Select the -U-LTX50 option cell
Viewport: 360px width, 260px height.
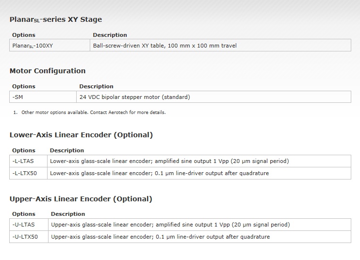[29, 237]
